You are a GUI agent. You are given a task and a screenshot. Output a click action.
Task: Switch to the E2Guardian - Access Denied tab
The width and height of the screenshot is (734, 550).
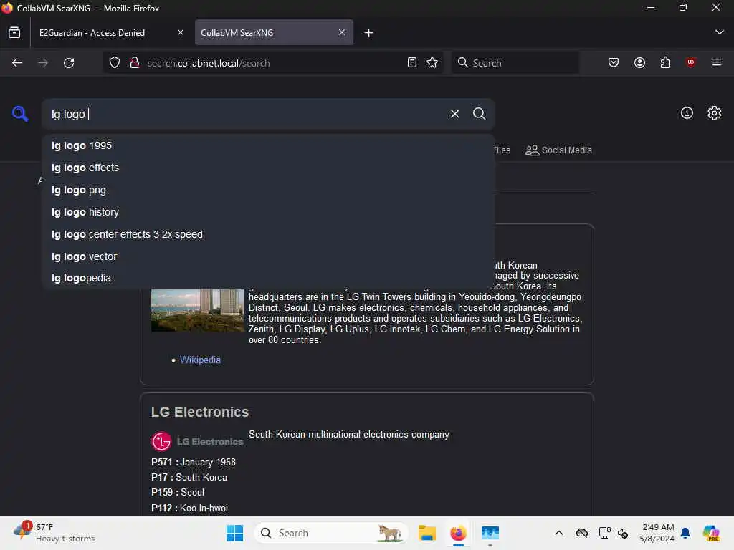click(111, 33)
